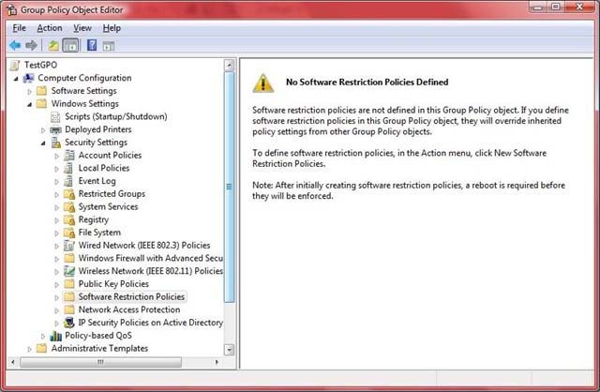Click the horizontal scrollbar thumb
The width and height of the screenshot is (600, 392).
[x=100, y=362]
